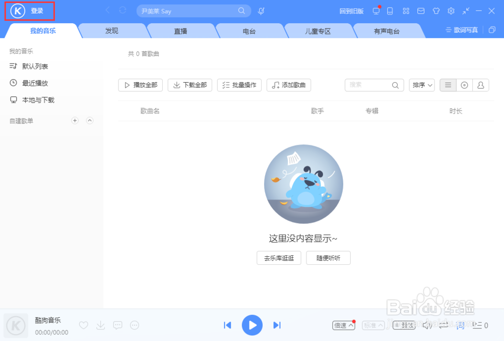Open the 标准 quality dropdown

coord(373,325)
